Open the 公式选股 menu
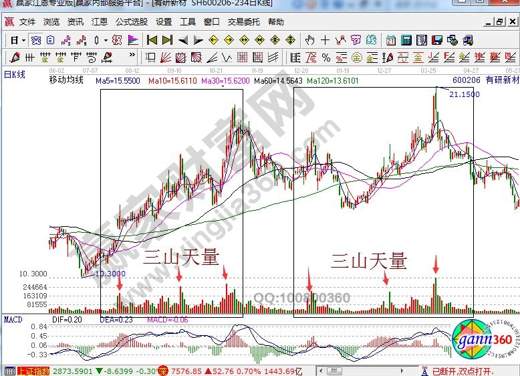This screenshot has height=376, width=520. [x=131, y=21]
